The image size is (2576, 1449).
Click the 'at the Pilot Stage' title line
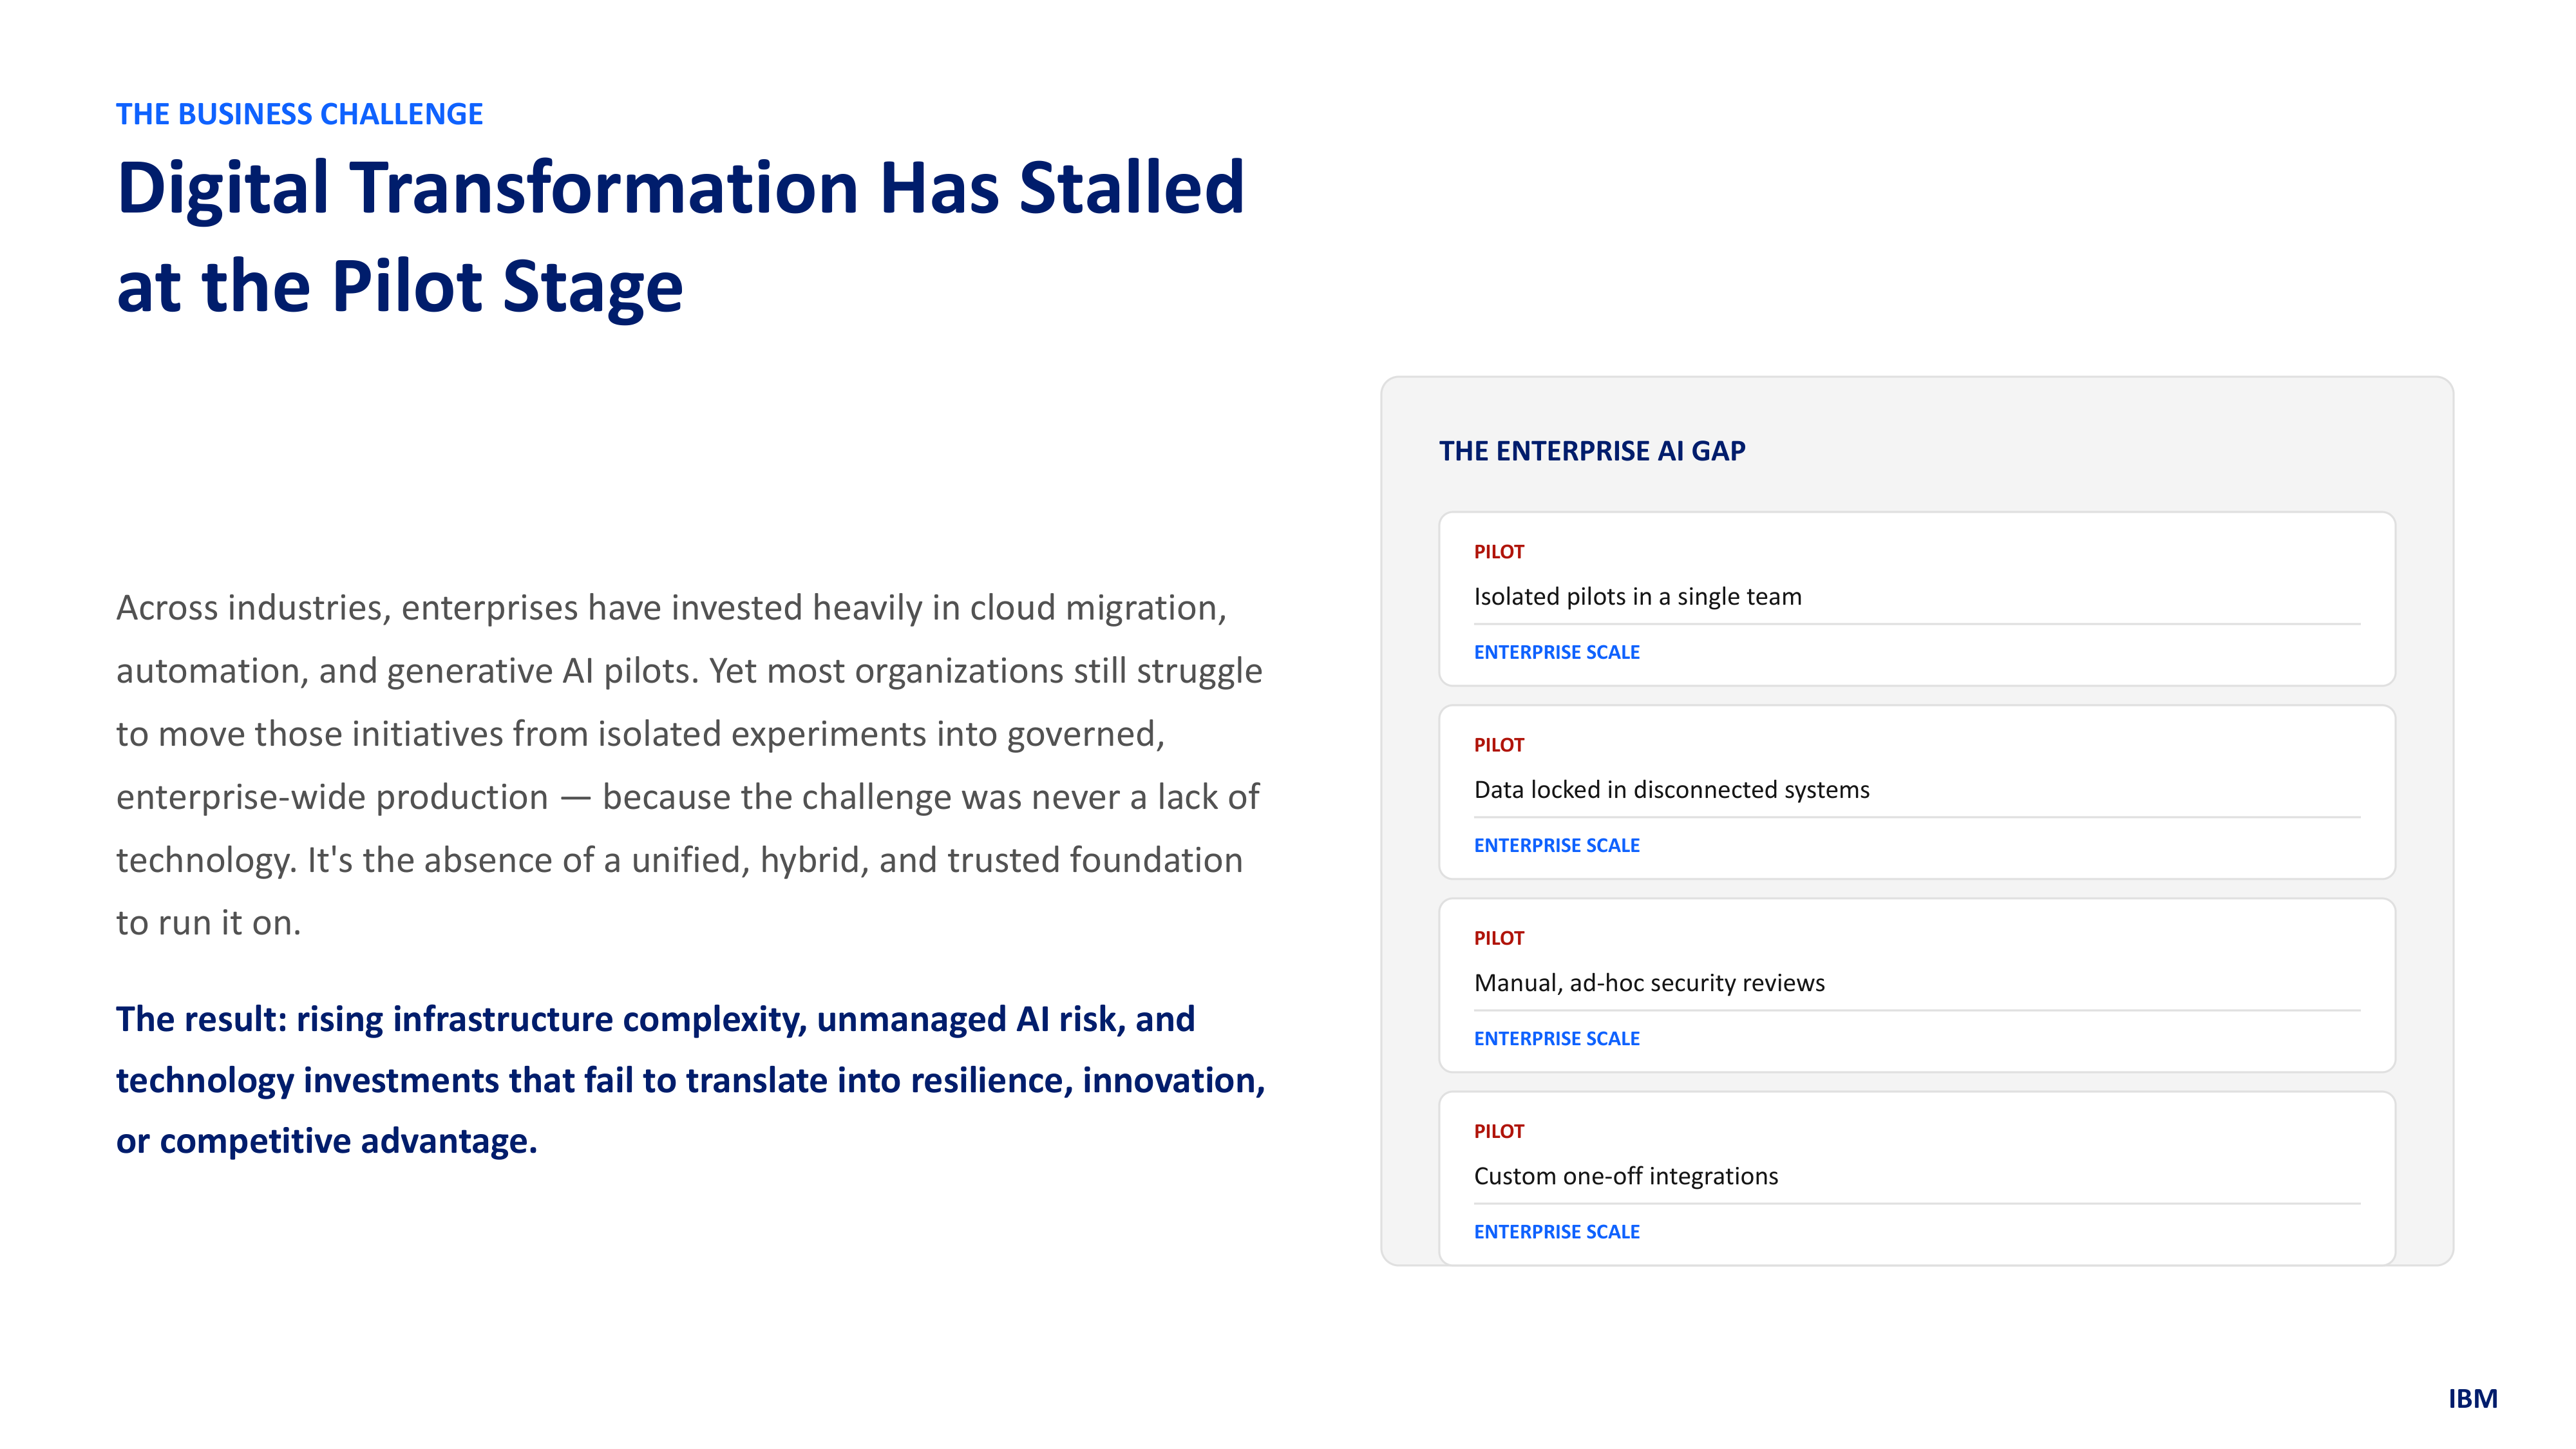[x=400, y=287]
